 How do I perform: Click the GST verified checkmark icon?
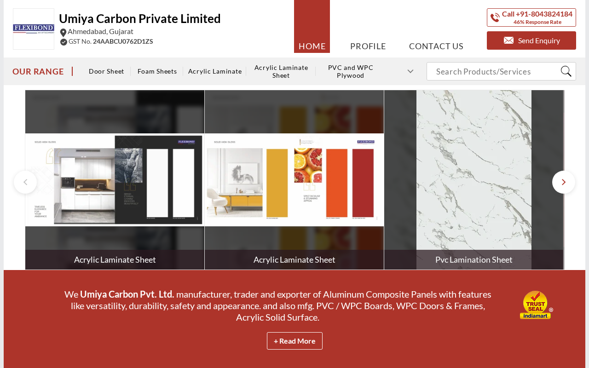point(64,42)
